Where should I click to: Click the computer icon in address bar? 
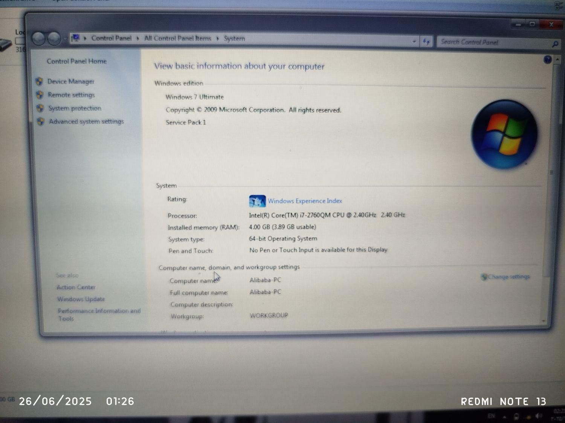tap(76, 38)
